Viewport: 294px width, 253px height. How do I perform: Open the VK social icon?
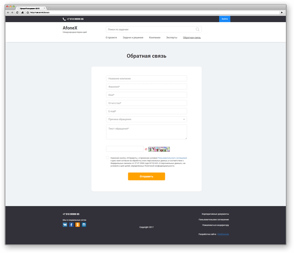pos(65,225)
